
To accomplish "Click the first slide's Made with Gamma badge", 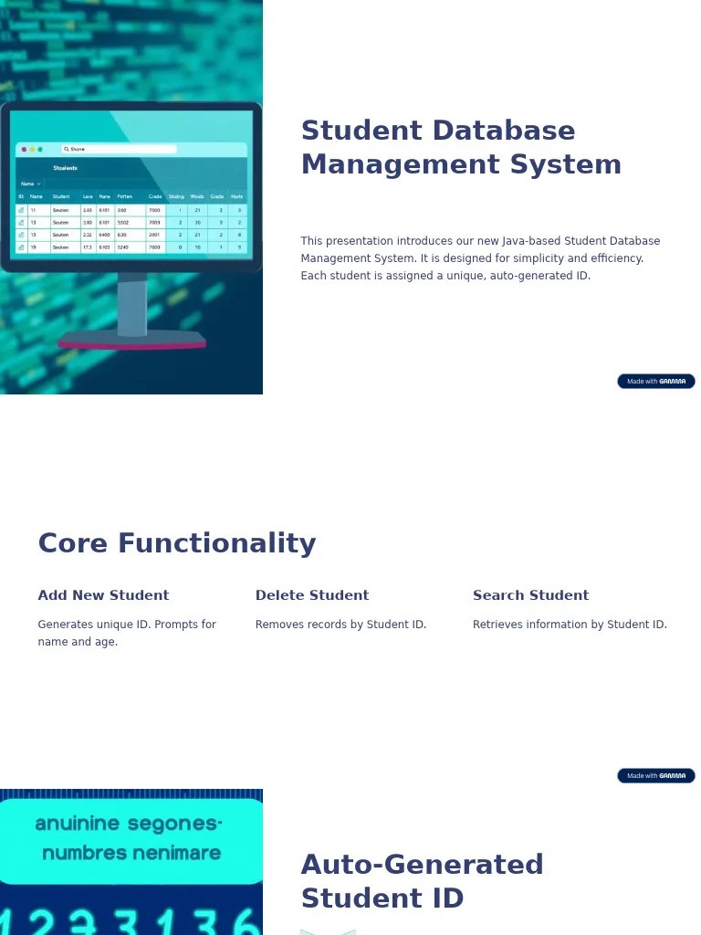I will click(655, 381).
